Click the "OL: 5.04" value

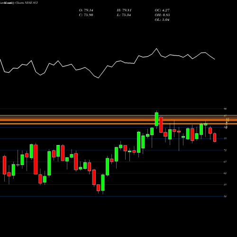[162, 20]
